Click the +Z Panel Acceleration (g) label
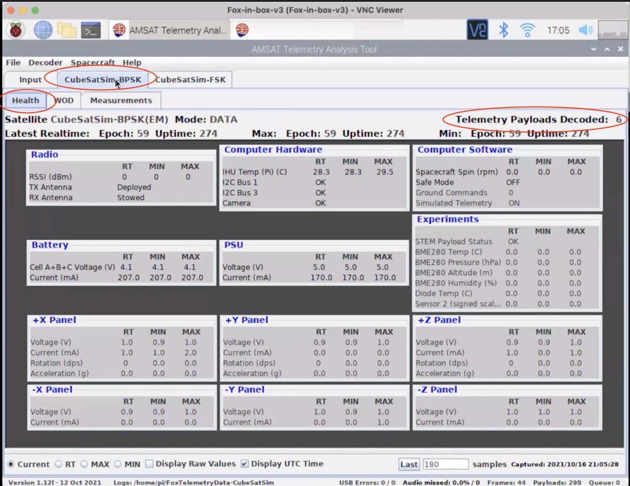The height and width of the screenshot is (486, 630). [445, 374]
